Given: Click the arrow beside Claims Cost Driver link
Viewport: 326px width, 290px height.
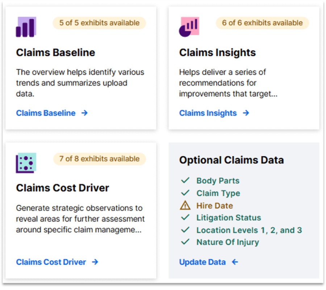Looking at the screenshot, I should tap(95, 262).
